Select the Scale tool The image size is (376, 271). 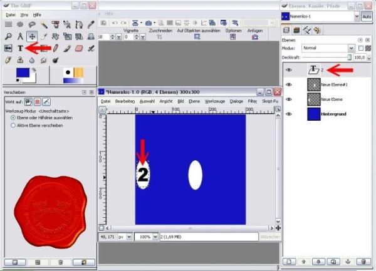(x=67, y=36)
